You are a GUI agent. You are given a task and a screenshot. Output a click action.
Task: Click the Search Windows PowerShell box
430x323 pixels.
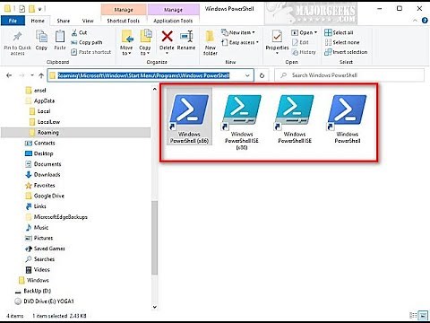tap(349, 75)
